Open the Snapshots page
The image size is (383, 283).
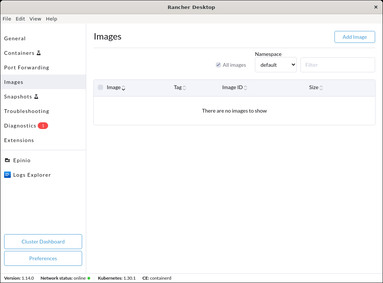pyautogui.click(x=43, y=97)
